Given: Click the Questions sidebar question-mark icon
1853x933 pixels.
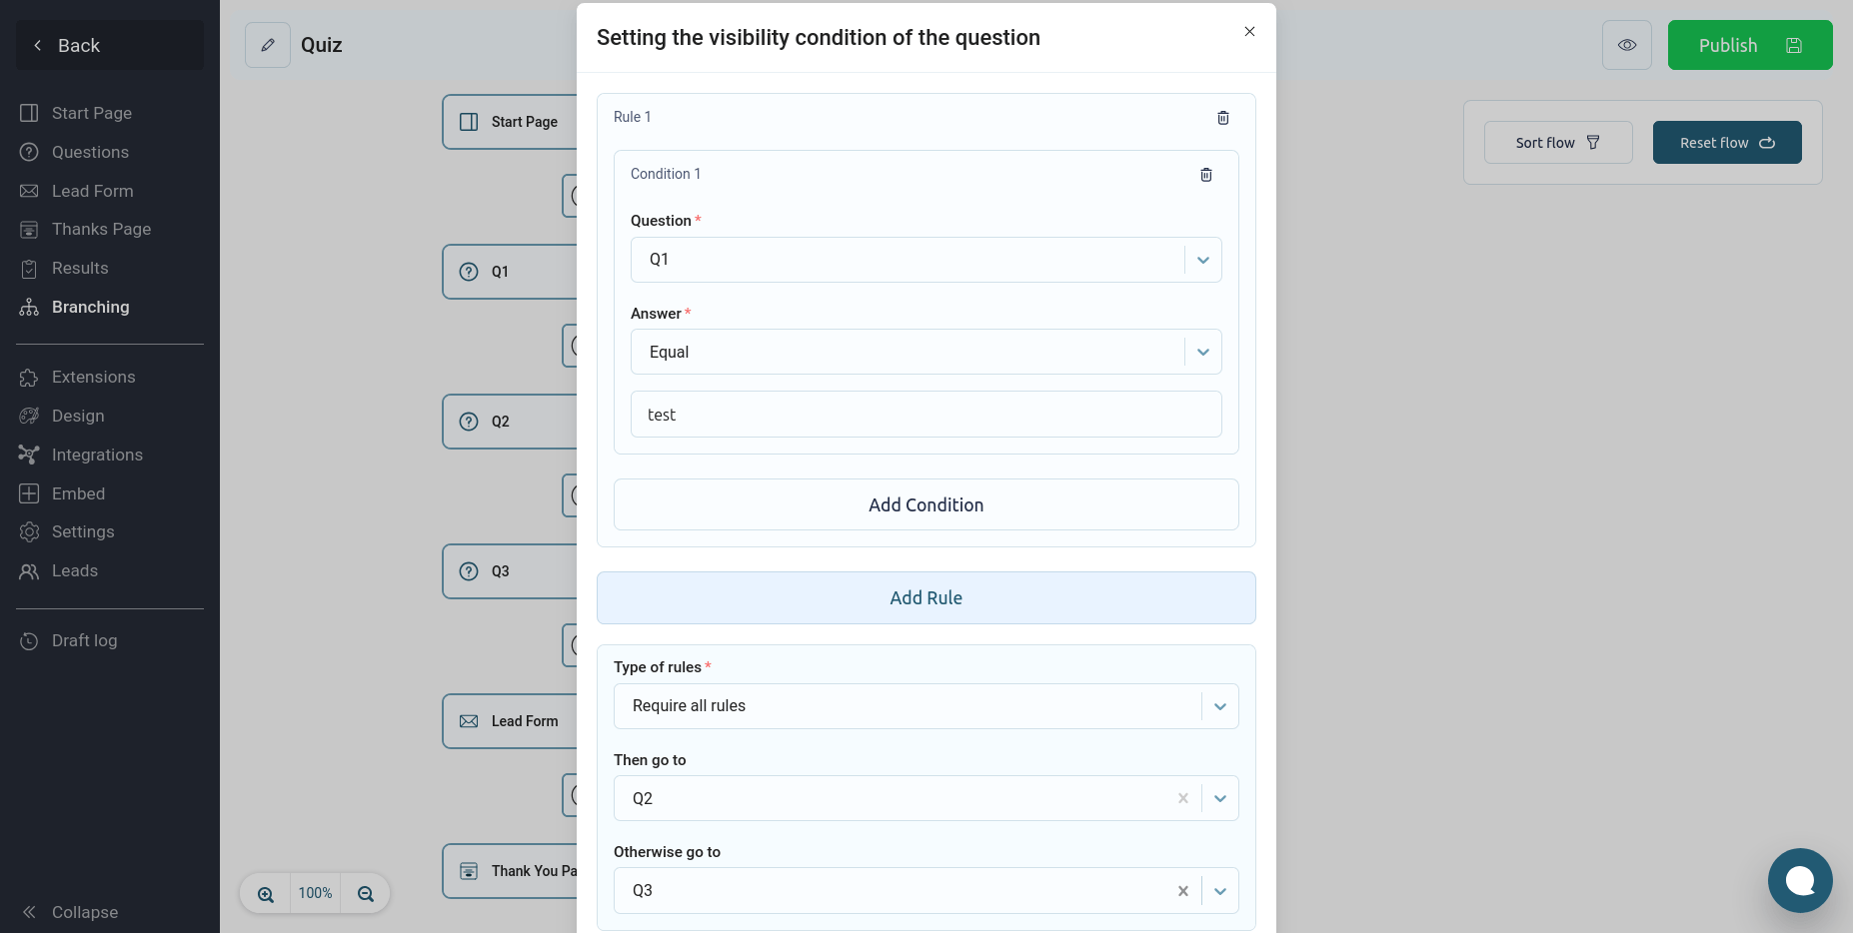Looking at the screenshot, I should pyautogui.click(x=29, y=152).
